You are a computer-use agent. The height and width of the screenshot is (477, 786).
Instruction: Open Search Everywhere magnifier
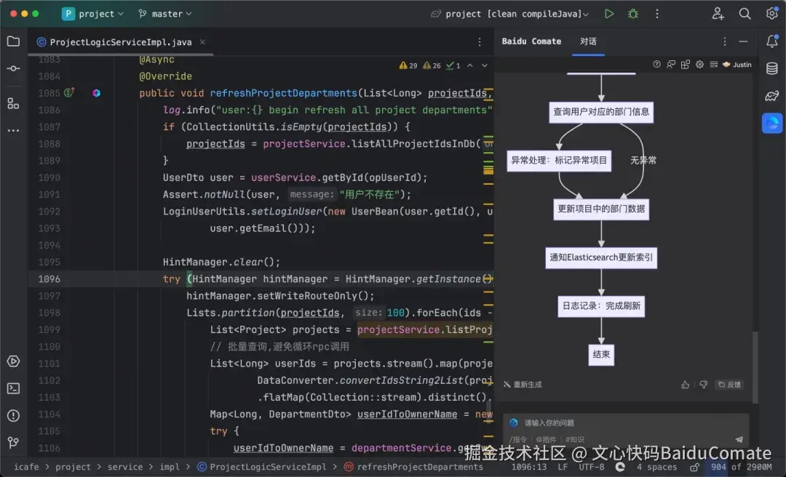pos(745,14)
